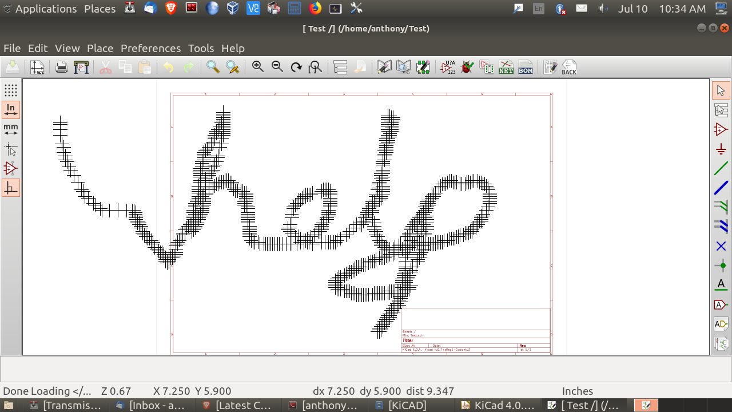Viewport: 732px width, 412px height.
Task: Select Place component tool
Action: (x=721, y=129)
